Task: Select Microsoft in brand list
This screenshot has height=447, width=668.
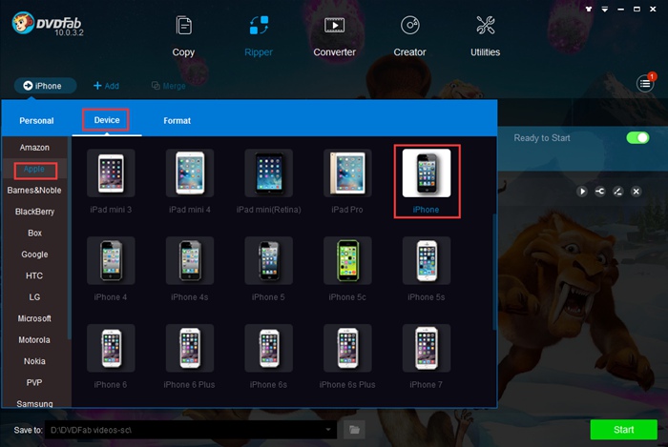Action: coord(34,318)
